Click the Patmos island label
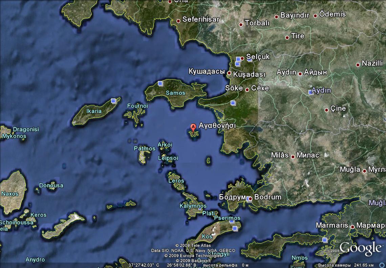The height and width of the screenshot is (268, 386). (145, 148)
